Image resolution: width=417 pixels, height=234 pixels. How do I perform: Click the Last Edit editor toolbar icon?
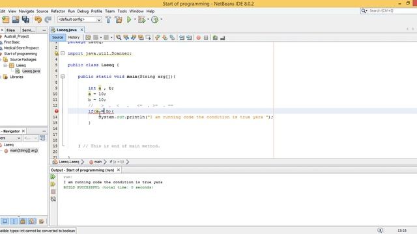click(x=88, y=38)
